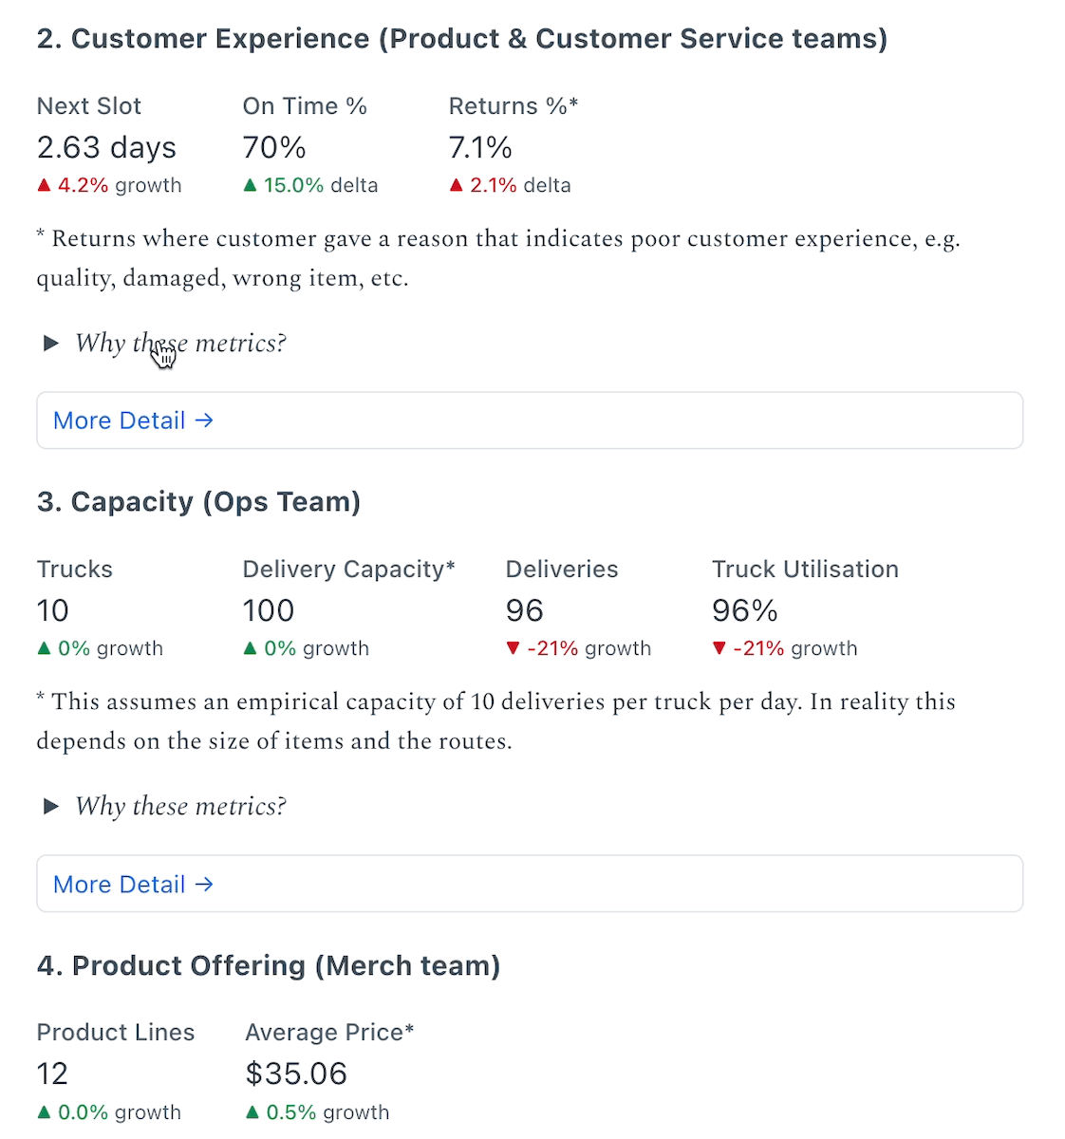Screen dimensions: 1065x1139
Task: Click green triangle under Delivery Capacity
Action: (250, 648)
